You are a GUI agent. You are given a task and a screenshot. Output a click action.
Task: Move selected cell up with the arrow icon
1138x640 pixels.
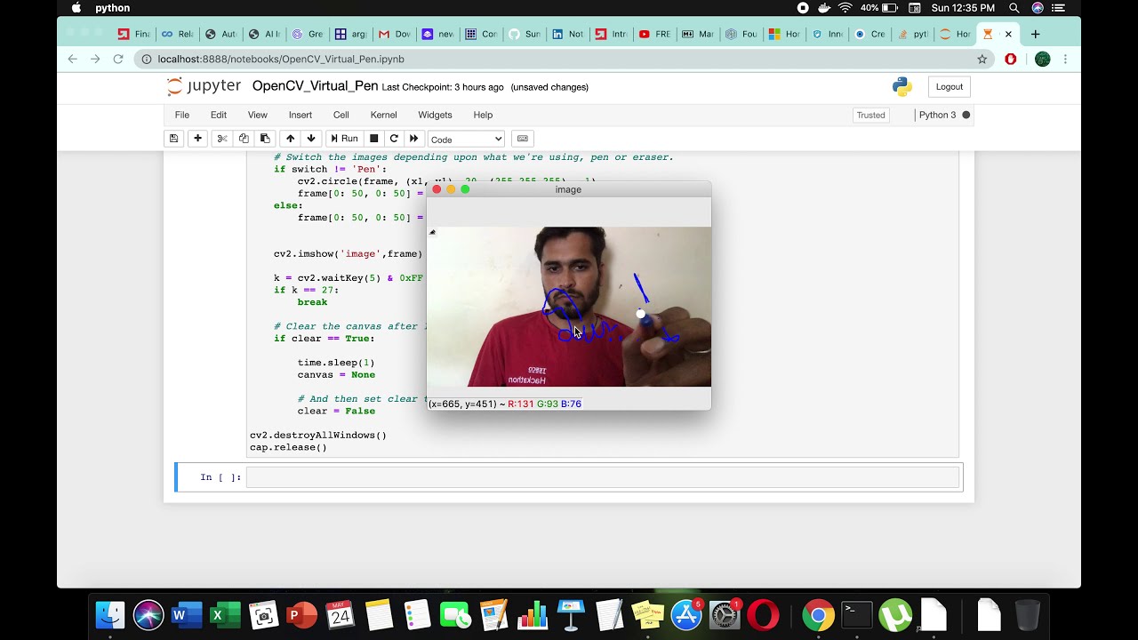[x=290, y=139]
